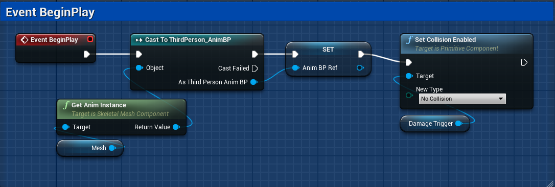Click the Cast Failed exec pin

pyautogui.click(x=255, y=68)
